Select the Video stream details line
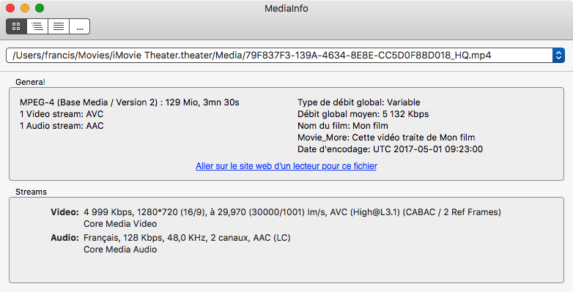The height and width of the screenshot is (292, 573). point(292,212)
